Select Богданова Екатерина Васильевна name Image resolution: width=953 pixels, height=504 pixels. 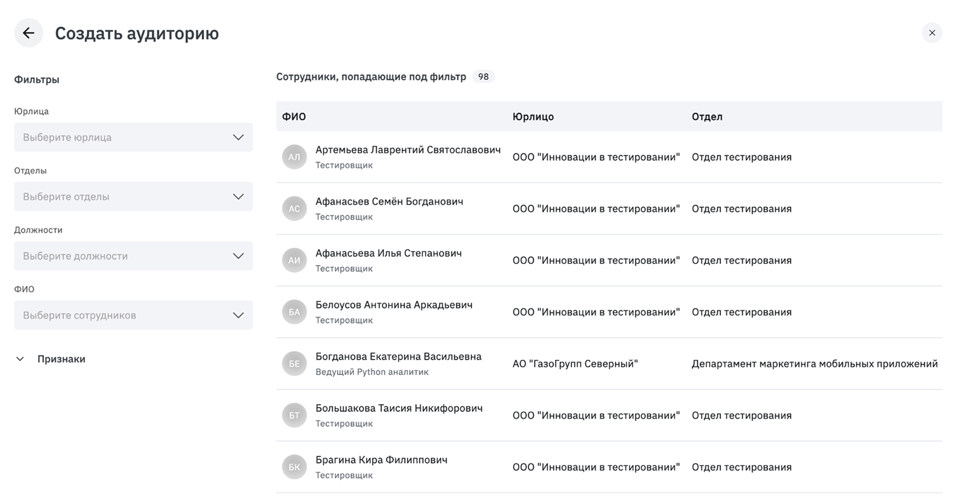pyautogui.click(x=398, y=357)
